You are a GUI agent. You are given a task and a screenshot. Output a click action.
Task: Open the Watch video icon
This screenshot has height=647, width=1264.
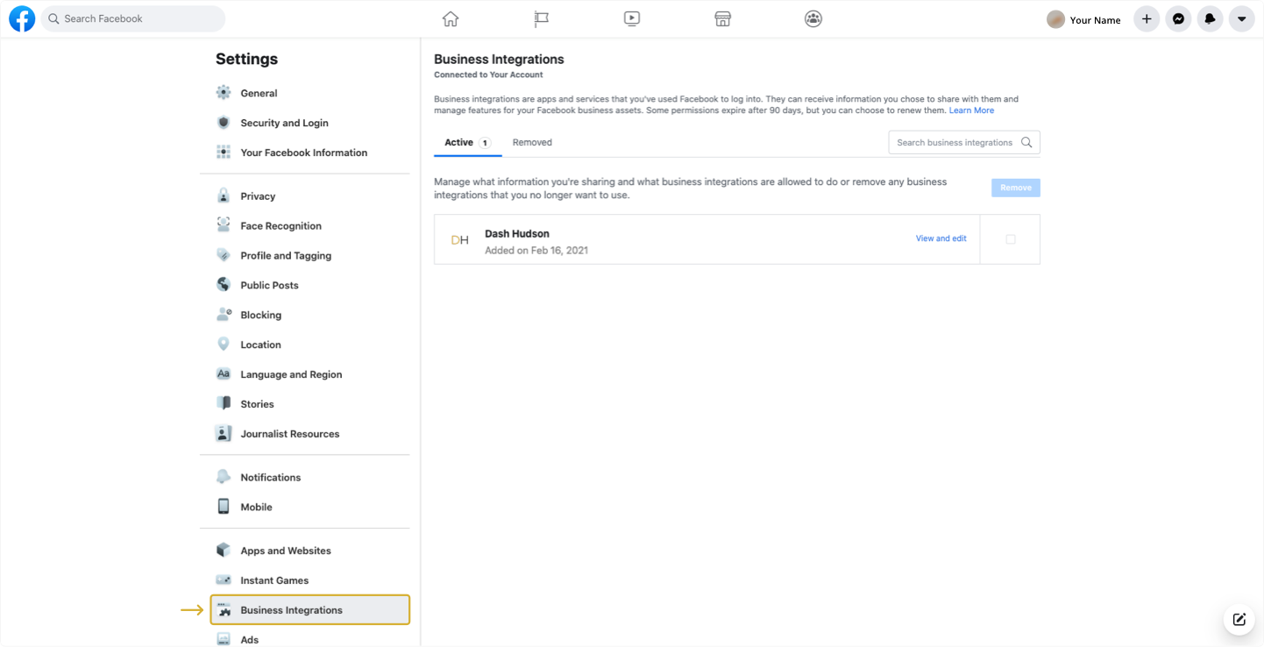[632, 18]
